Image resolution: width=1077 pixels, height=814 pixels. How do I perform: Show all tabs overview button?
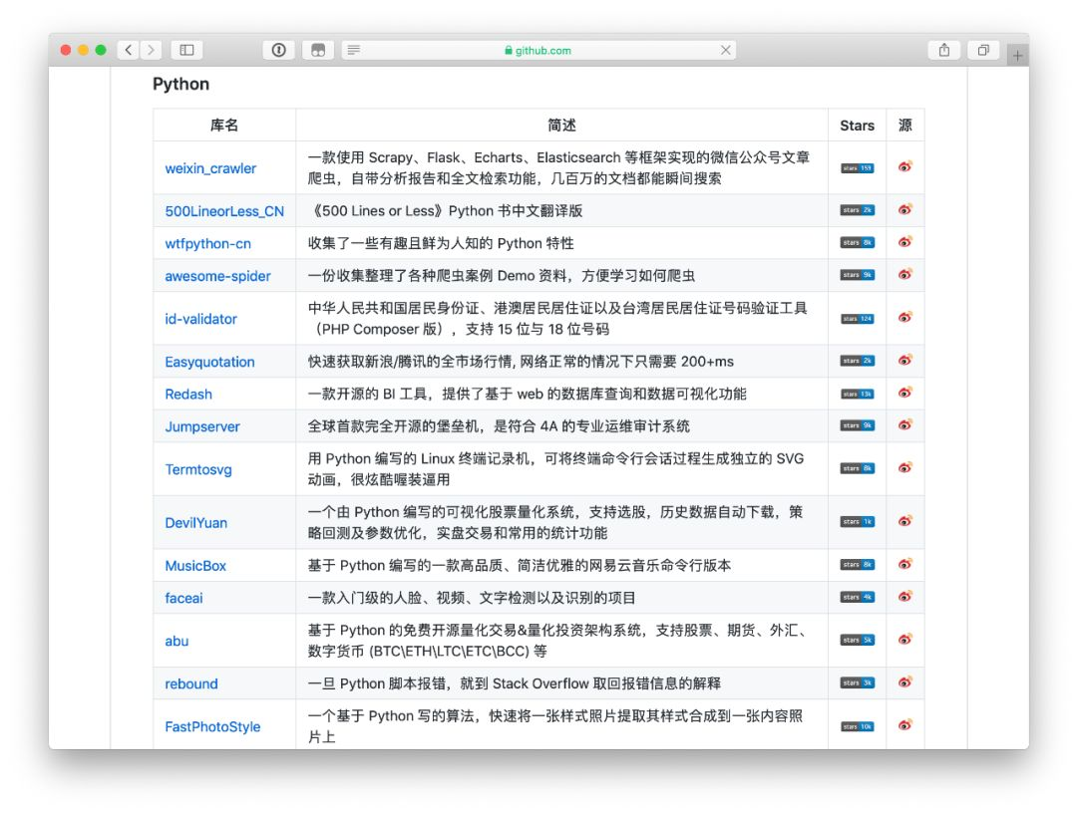coord(983,50)
